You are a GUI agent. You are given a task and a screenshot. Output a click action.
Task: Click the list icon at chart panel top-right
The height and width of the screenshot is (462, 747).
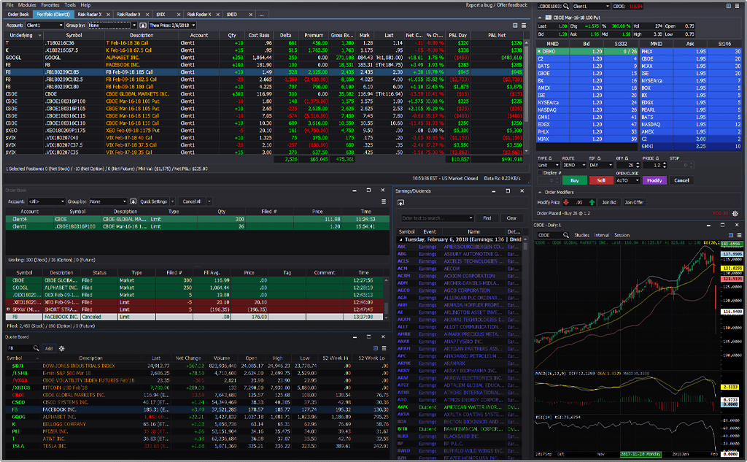tap(739, 235)
